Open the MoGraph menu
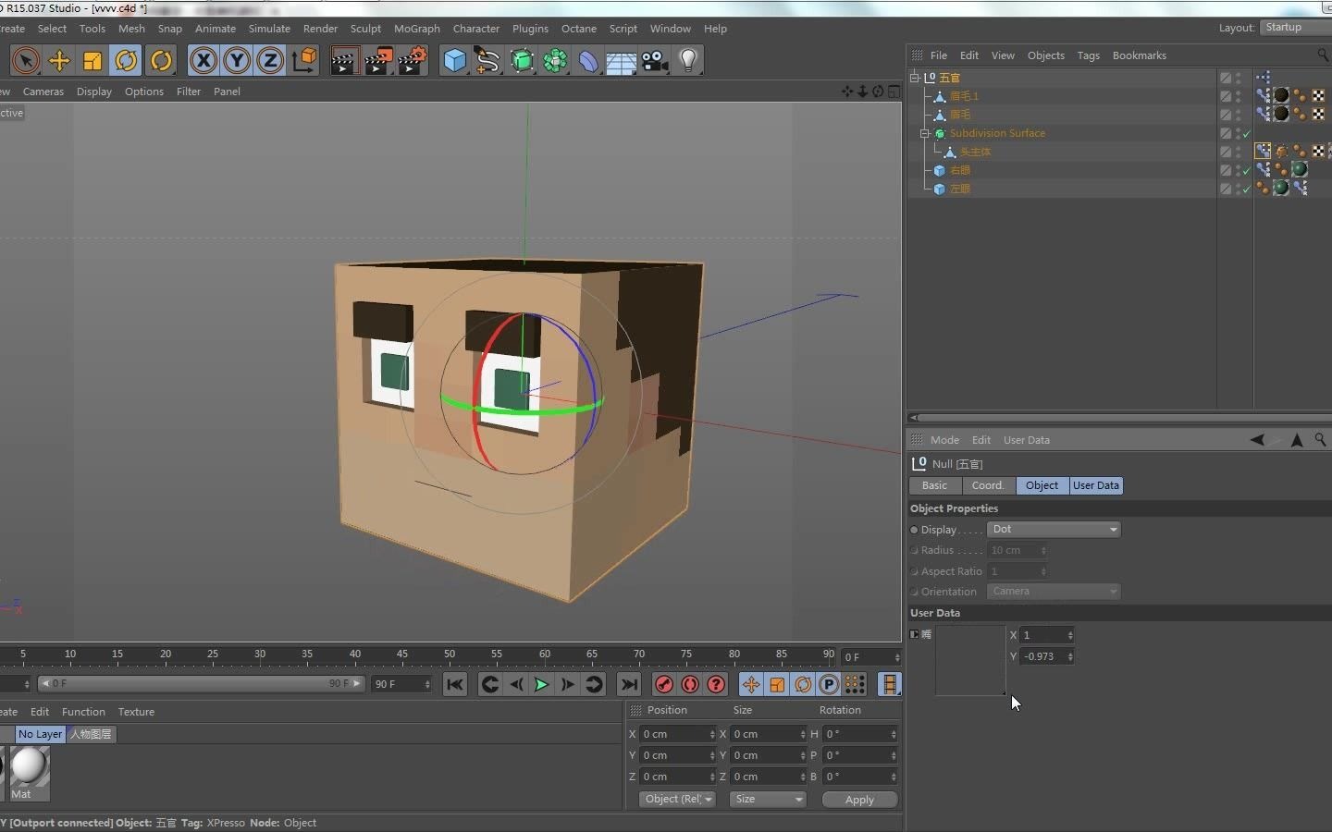Image resolution: width=1332 pixels, height=832 pixels. (x=417, y=29)
